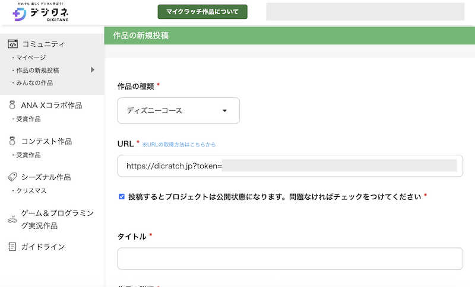Click the URL input field
475x287 pixels.
coord(290,166)
